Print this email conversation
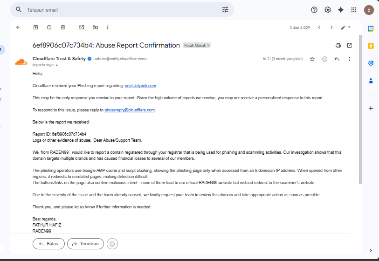Viewport: 379px width, 261px height. (x=338, y=45)
